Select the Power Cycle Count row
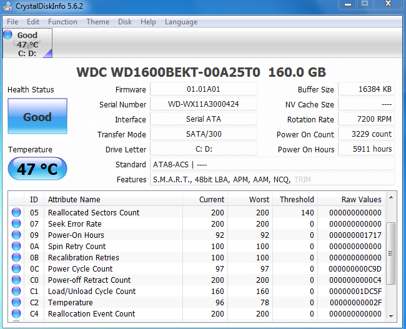The image size is (406, 329). 197,268
